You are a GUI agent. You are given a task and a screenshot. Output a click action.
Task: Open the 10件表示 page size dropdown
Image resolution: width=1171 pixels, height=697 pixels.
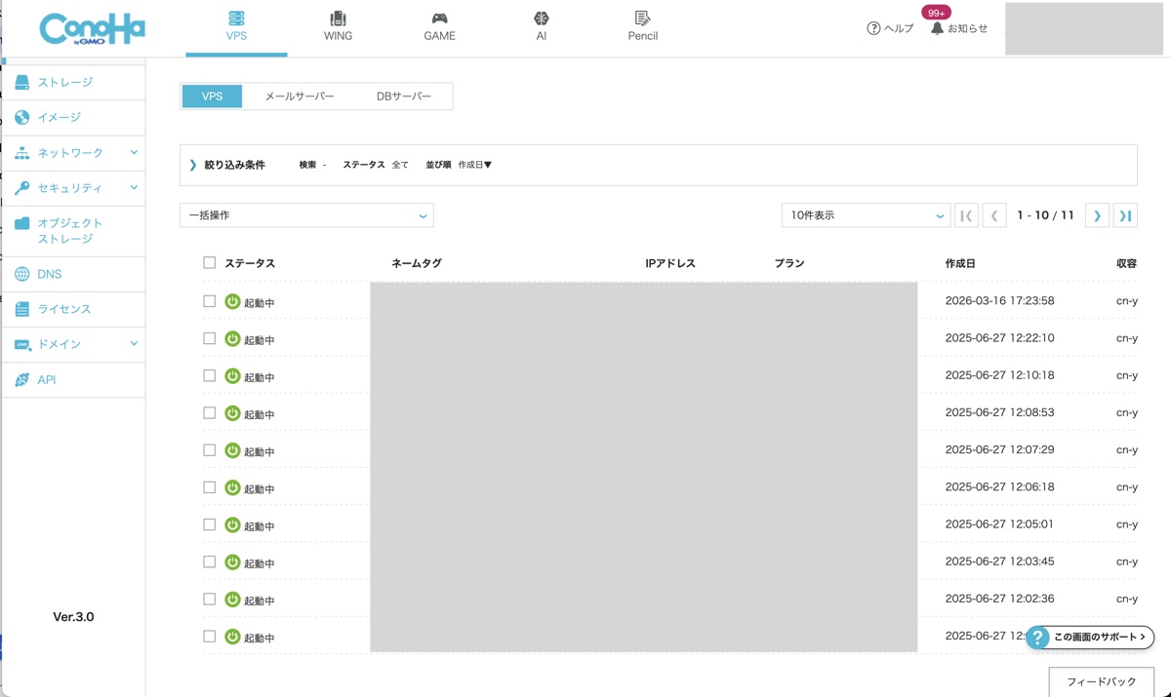[866, 215]
